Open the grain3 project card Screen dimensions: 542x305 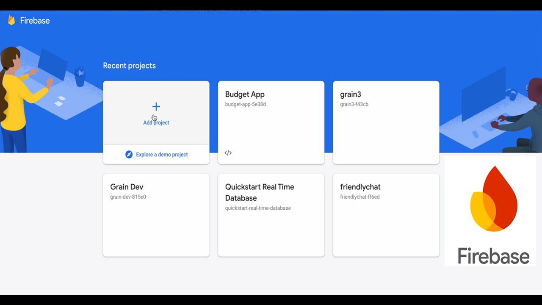click(x=386, y=122)
